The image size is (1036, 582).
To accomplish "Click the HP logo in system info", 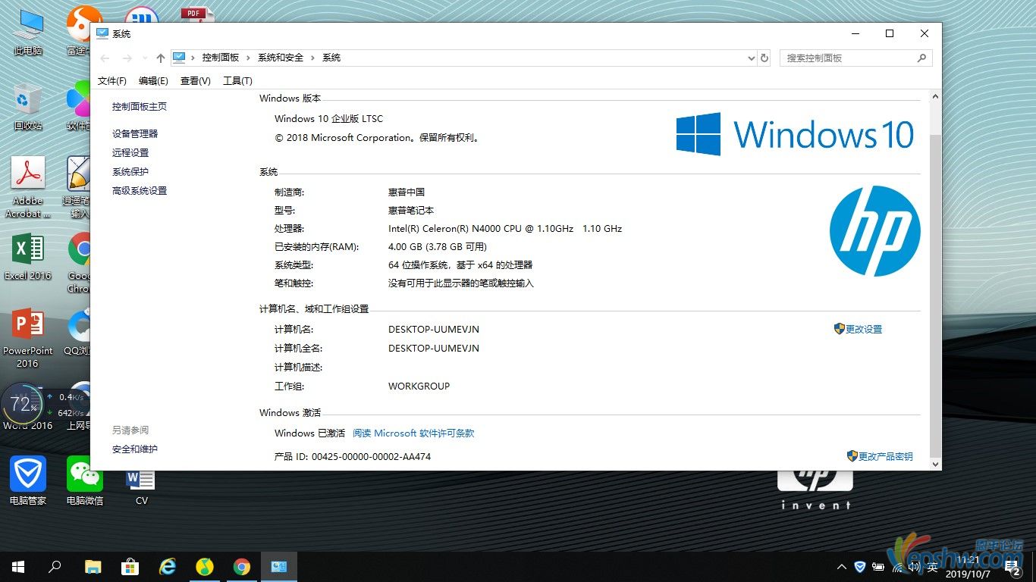I will click(874, 231).
